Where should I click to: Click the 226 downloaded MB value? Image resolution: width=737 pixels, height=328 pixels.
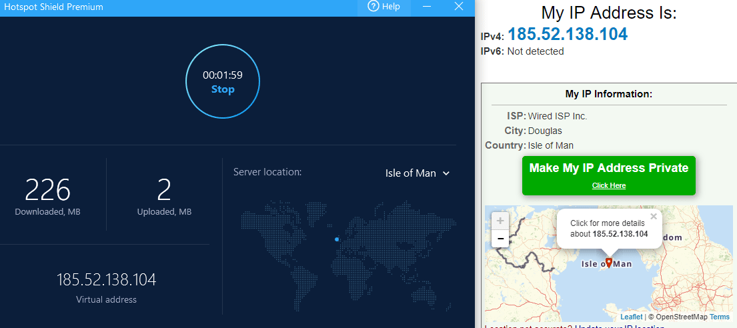[47, 190]
